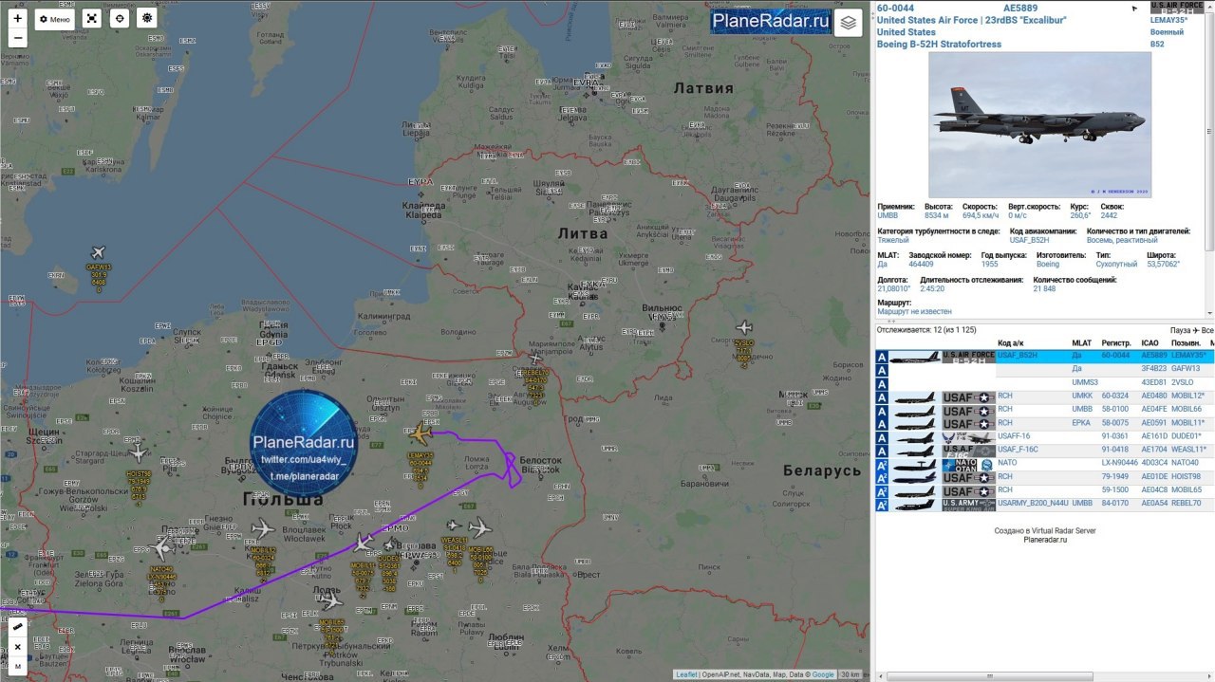The image size is (1215, 682).
Task: Select the MOBIL66 aircraft marker on map
Action: (480, 527)
